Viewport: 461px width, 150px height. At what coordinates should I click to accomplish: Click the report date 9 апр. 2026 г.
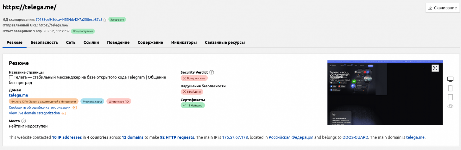click(51, 31)
